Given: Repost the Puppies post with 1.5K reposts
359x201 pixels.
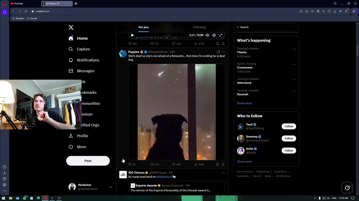Looking at the screenshot, I should pos(155,164).
